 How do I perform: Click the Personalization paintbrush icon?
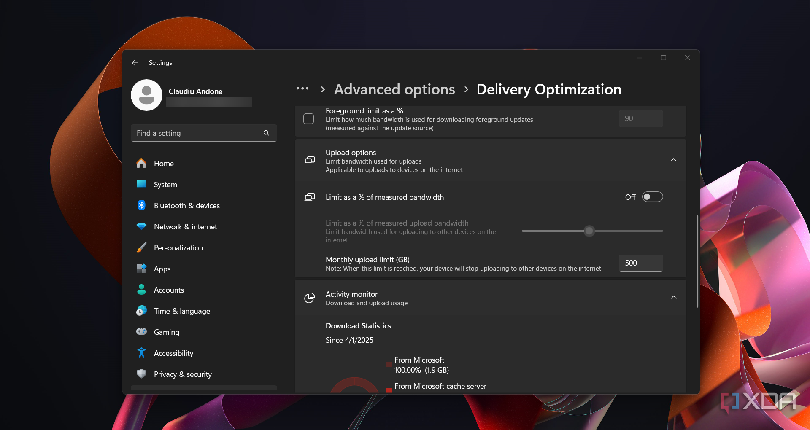[x=141, y=247]
